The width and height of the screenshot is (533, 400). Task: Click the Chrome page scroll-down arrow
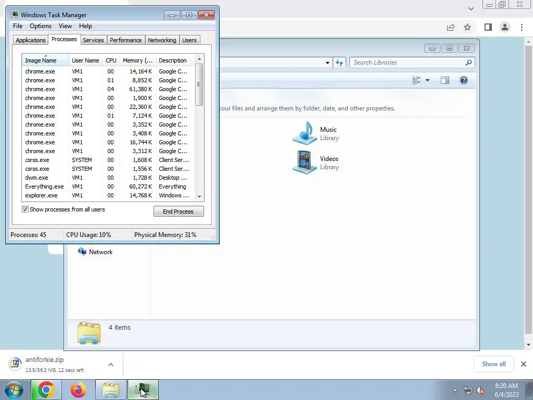pyautogui.click(x=529, y=345)
